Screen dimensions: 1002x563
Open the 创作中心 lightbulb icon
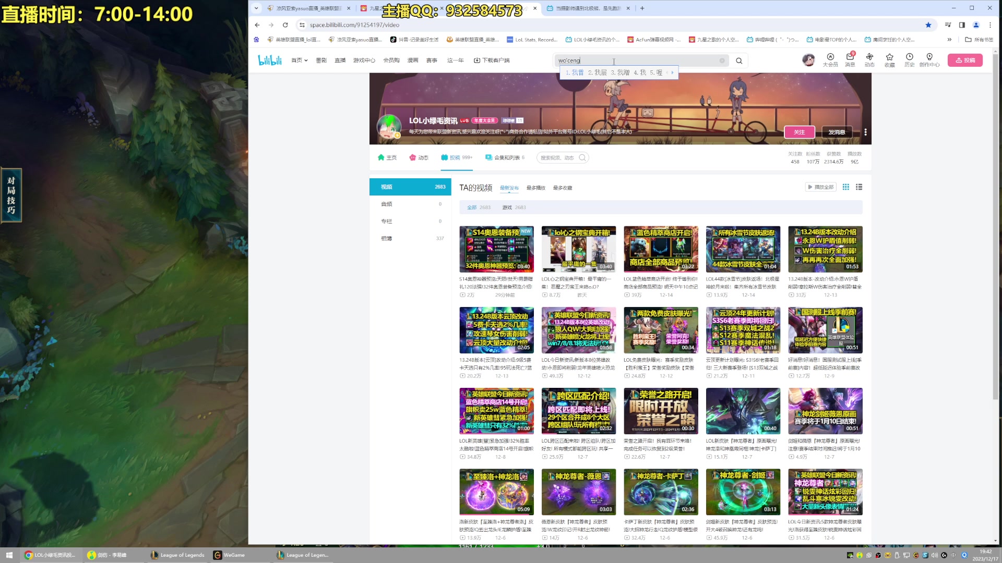tap(929, 60)
